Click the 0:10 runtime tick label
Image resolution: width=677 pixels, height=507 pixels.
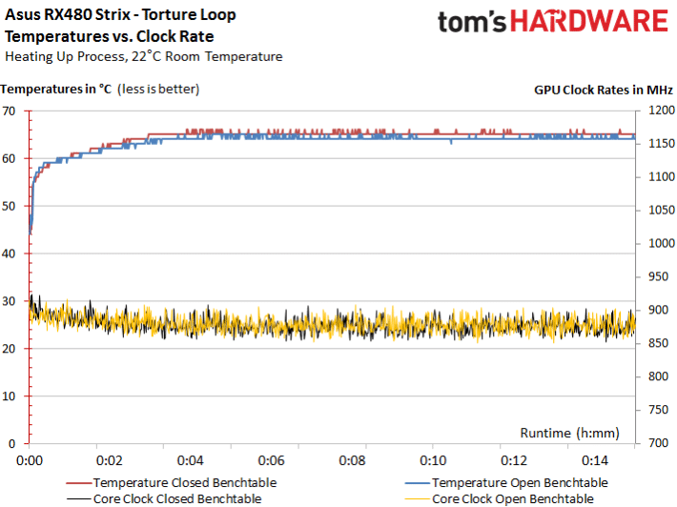tap(433, 461)
